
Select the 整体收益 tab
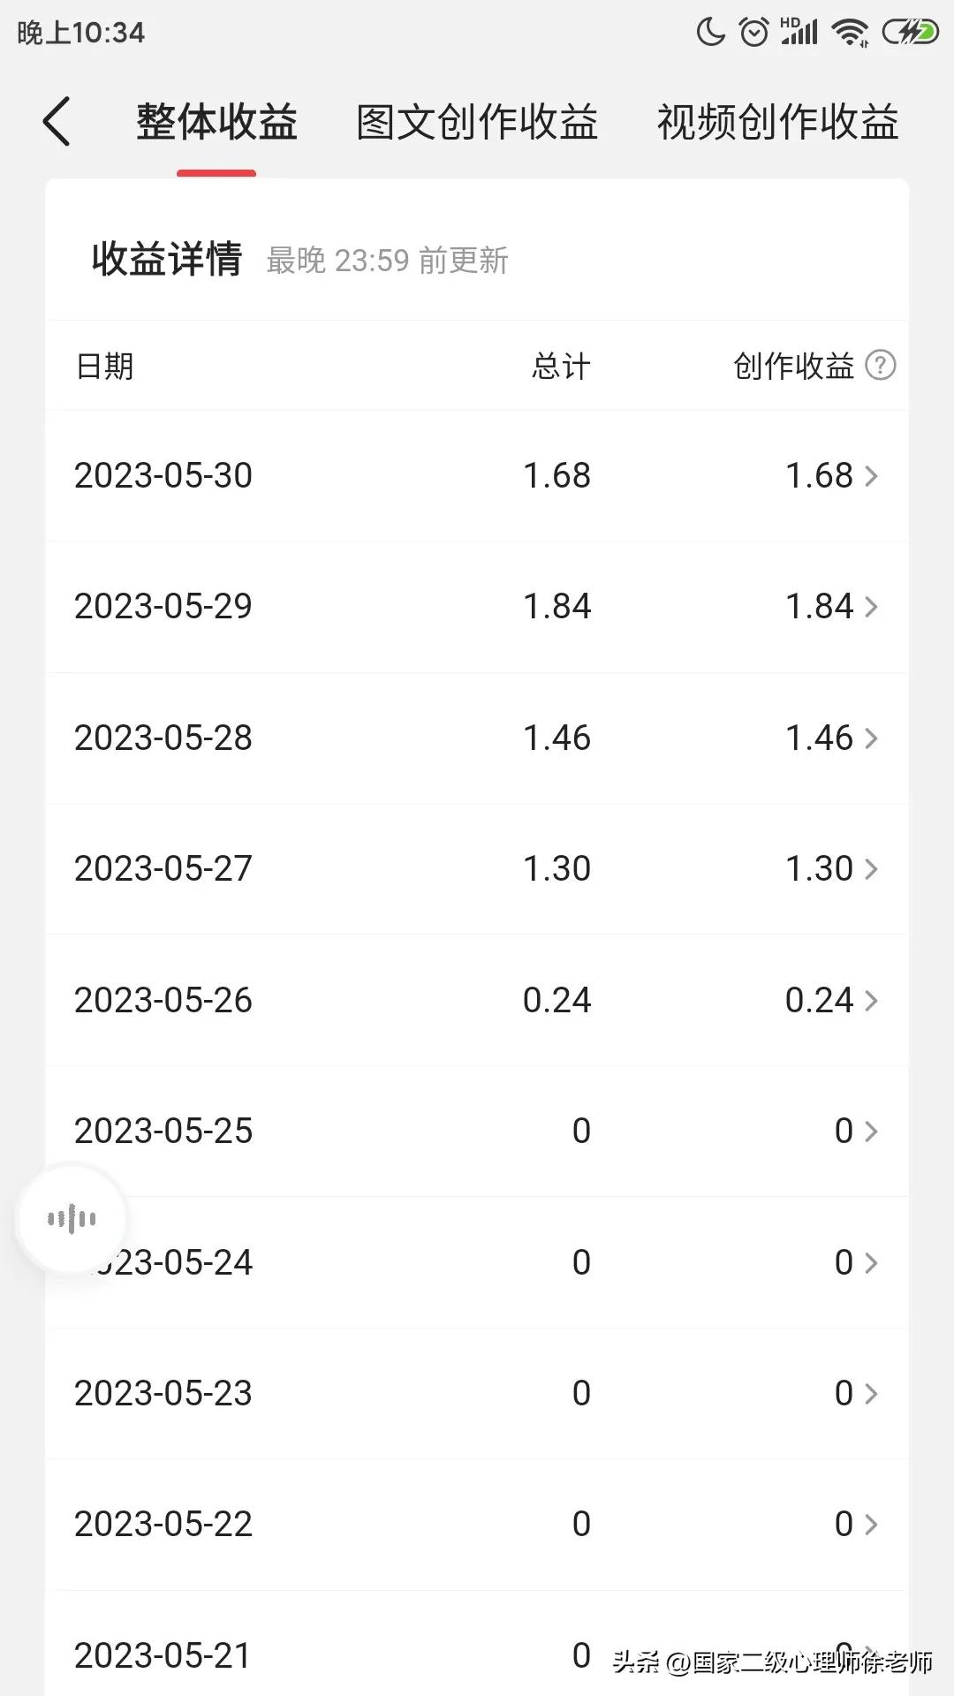point(216,122)
